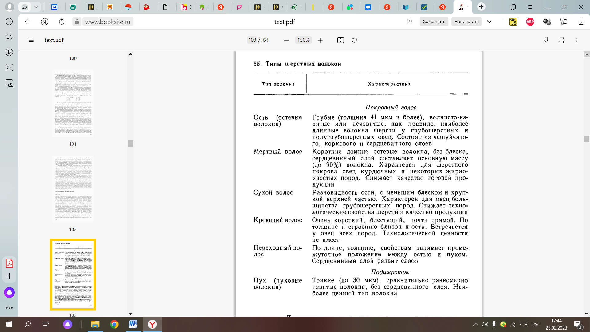Download the PDF from the viewer toolbar
The width and height of the screenshot is (590, 332).
(x=546, y=40)
